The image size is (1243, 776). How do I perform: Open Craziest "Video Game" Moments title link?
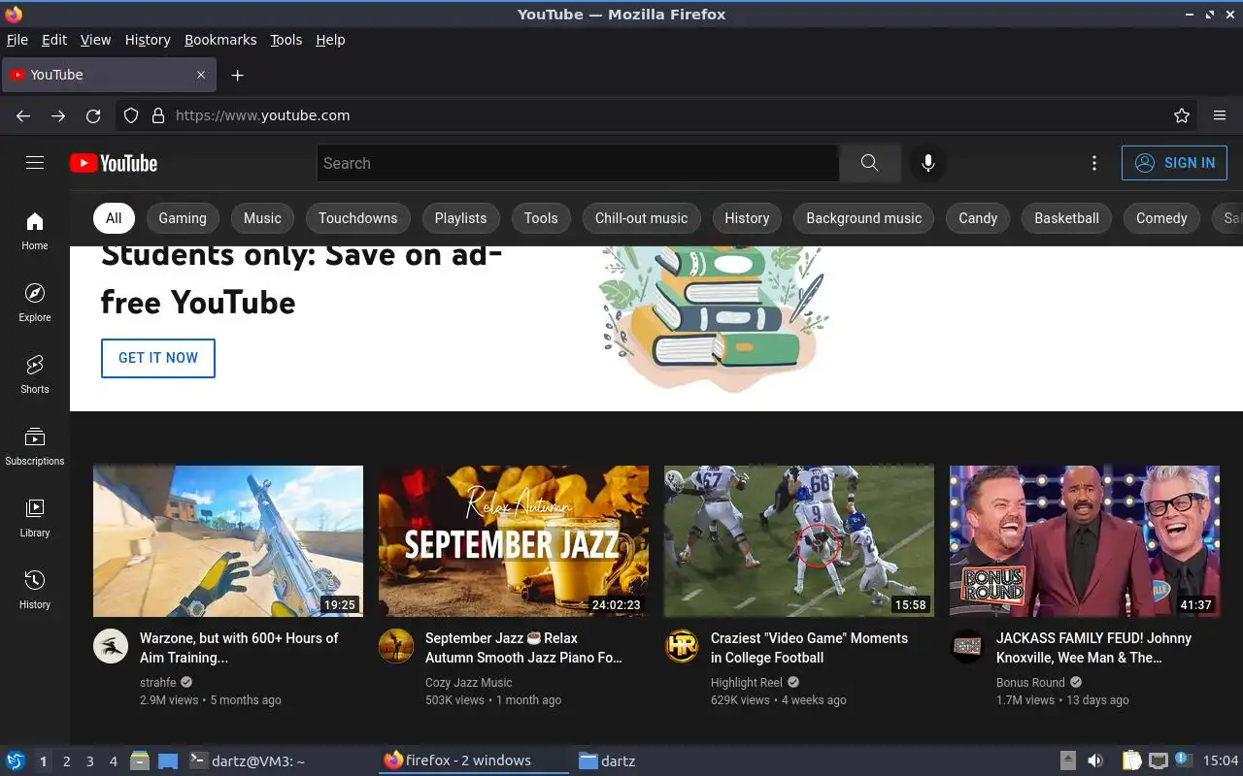(x=809, y=648)
